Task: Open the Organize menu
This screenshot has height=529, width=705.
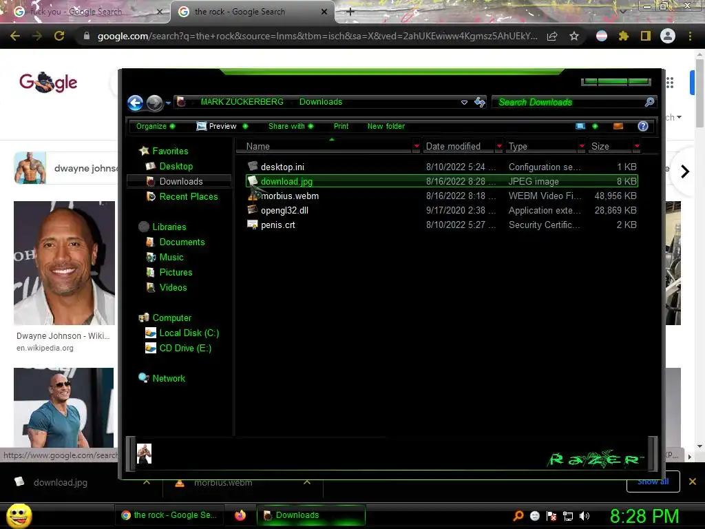Action: coord(155,127)
